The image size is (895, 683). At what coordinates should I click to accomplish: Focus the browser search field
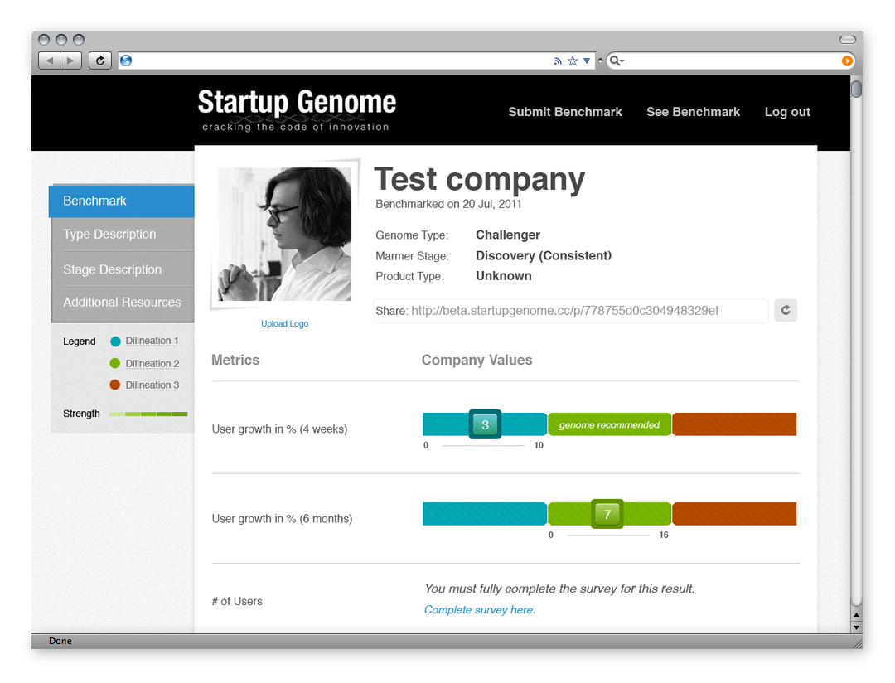click(x=733, y=61)
